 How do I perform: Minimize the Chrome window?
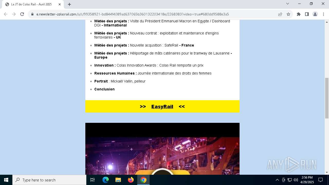[x=299, y=4]
